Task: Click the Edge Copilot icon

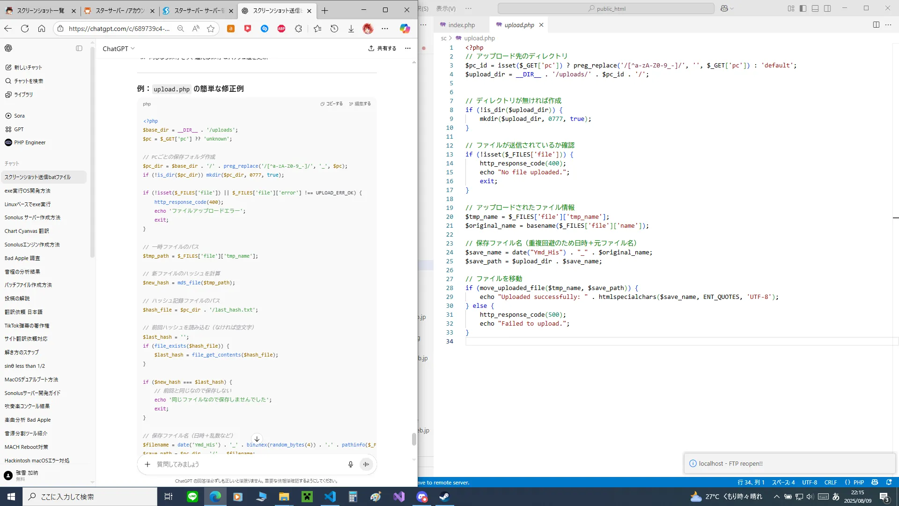Action: [x=405, y=29]
